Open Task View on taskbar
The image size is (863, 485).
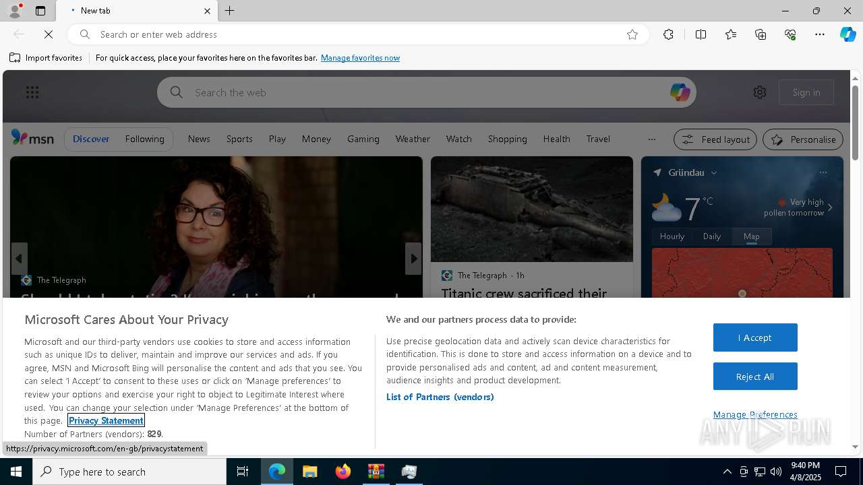[x=243, y=472]
